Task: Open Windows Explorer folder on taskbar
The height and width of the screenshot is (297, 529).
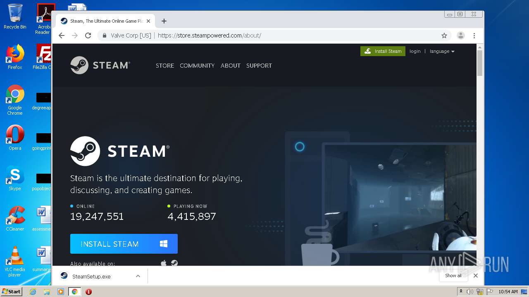Action: click(x=47, y=292)
